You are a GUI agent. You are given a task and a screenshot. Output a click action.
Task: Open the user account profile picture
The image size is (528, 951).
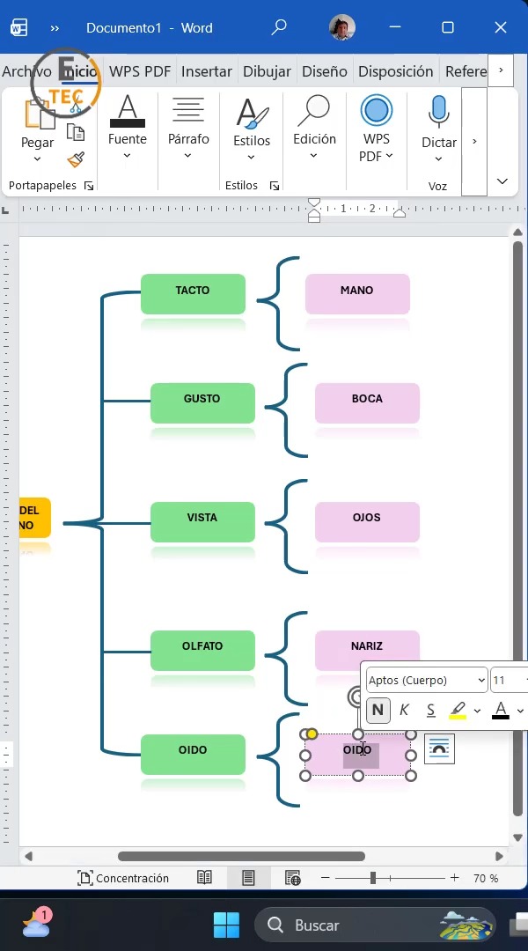tap(342, 28)
